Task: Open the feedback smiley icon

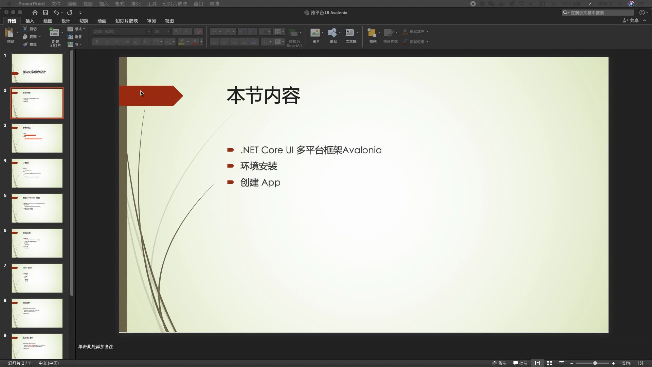Action: point(642,13)
